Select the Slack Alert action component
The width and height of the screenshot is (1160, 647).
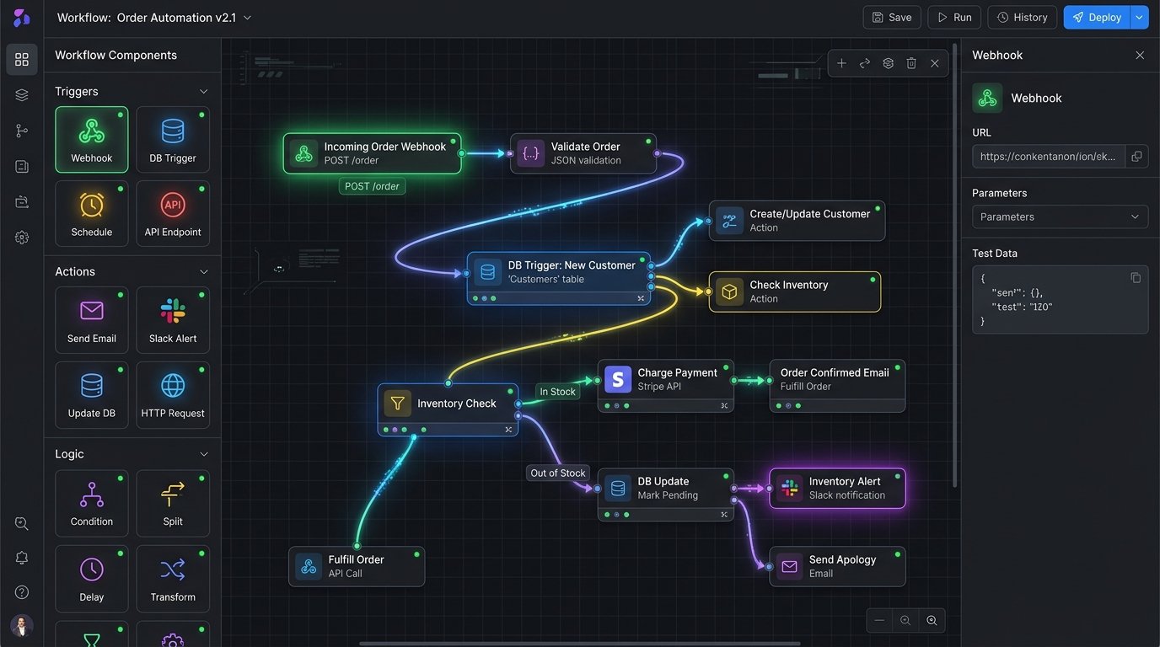coord(173,320)
